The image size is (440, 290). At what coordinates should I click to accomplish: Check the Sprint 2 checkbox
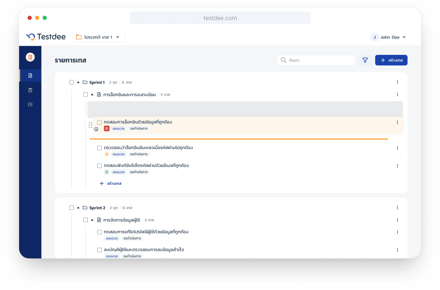(72, 207)
